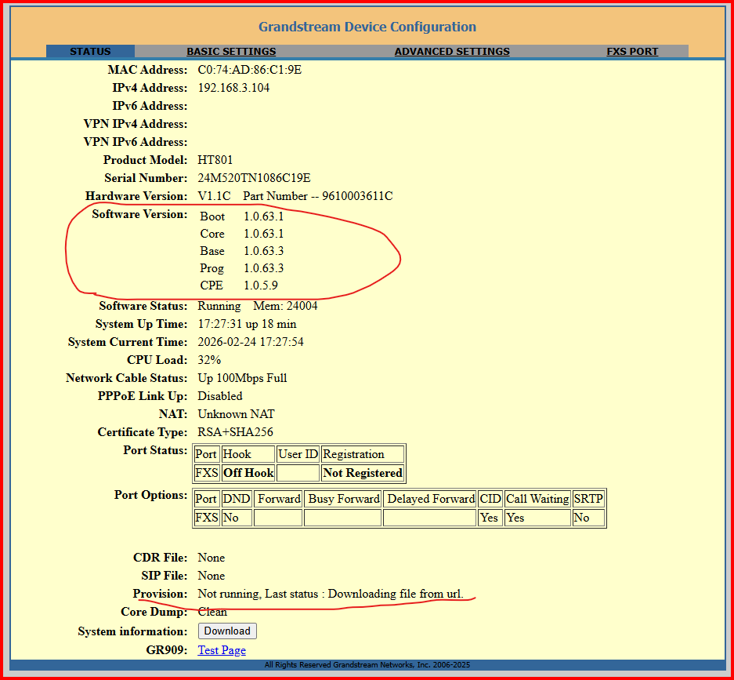
Task: Select the IPv4 address 192.168.3.104
Action: pyautogui.click(x=233, y=88)
